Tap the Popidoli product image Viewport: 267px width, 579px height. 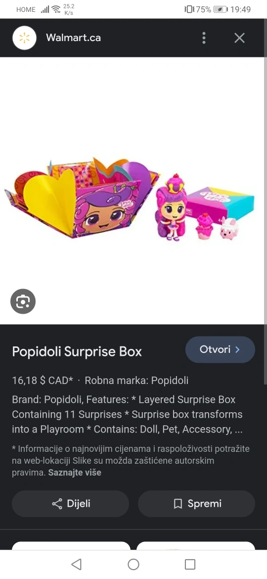[x=131, y=198]
